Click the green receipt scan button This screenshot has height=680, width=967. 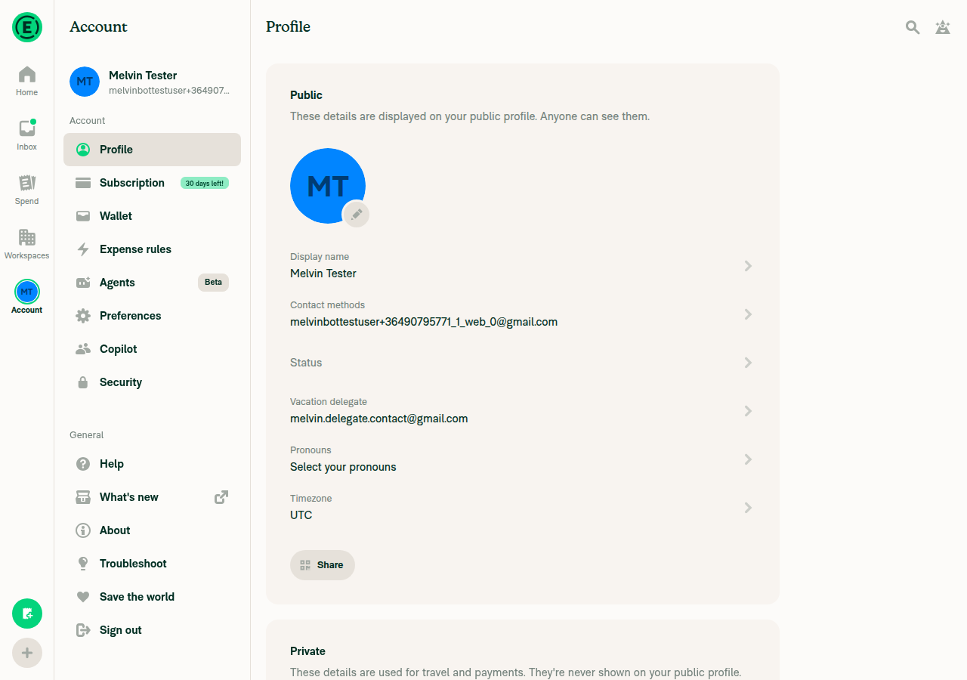pos(27,614)
